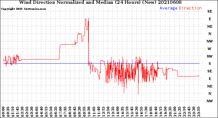Click the time label '01:45'
The width and height of the screenshot is (218, 118).
click(18, 112)
